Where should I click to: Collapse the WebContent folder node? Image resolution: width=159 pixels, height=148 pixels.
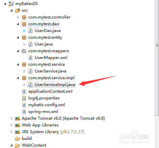click(x=11, y=146)
